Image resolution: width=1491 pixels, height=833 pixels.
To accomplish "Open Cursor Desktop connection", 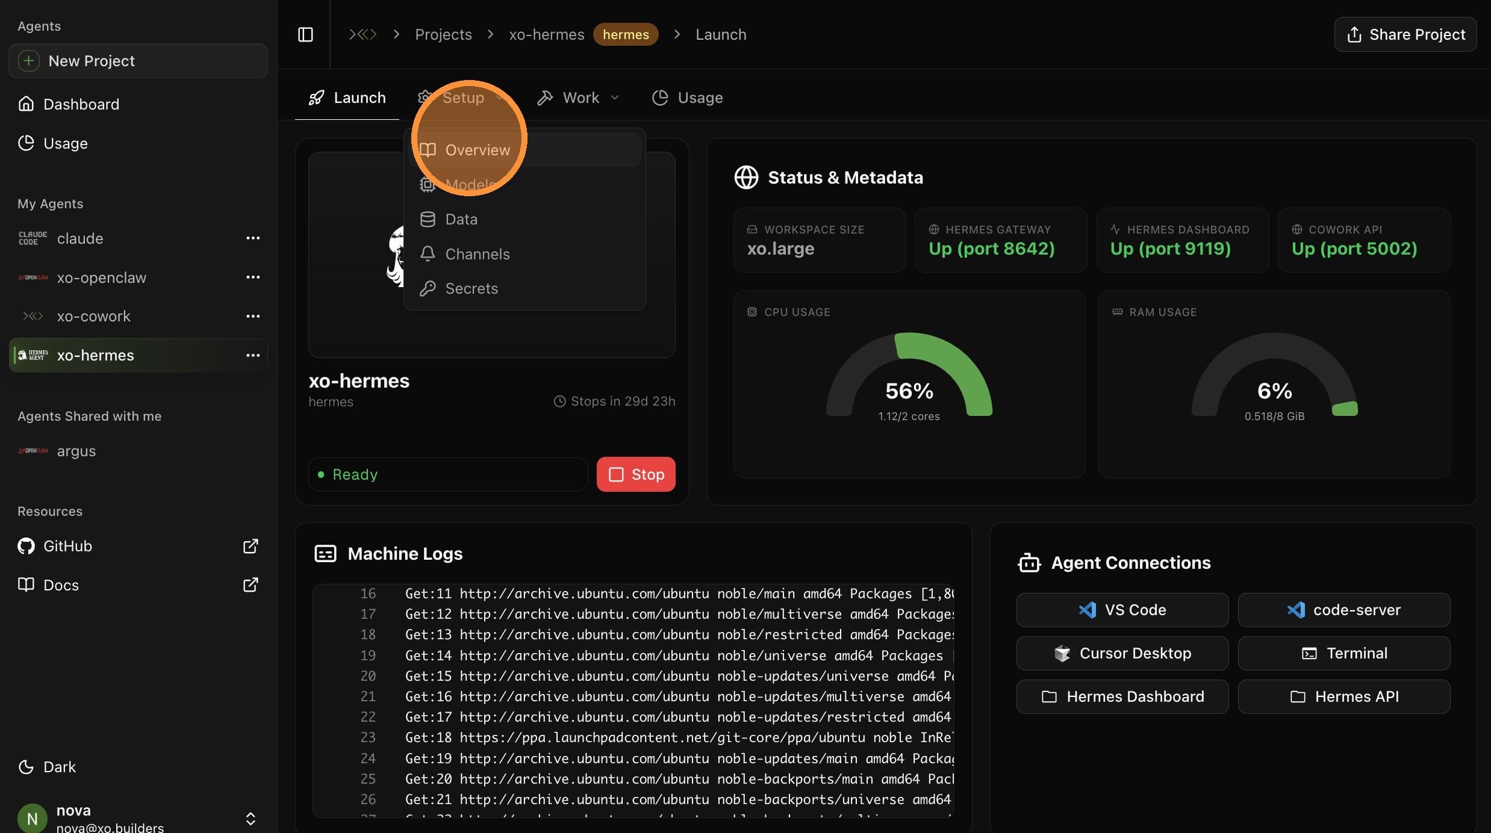I will coord(1122,653).
